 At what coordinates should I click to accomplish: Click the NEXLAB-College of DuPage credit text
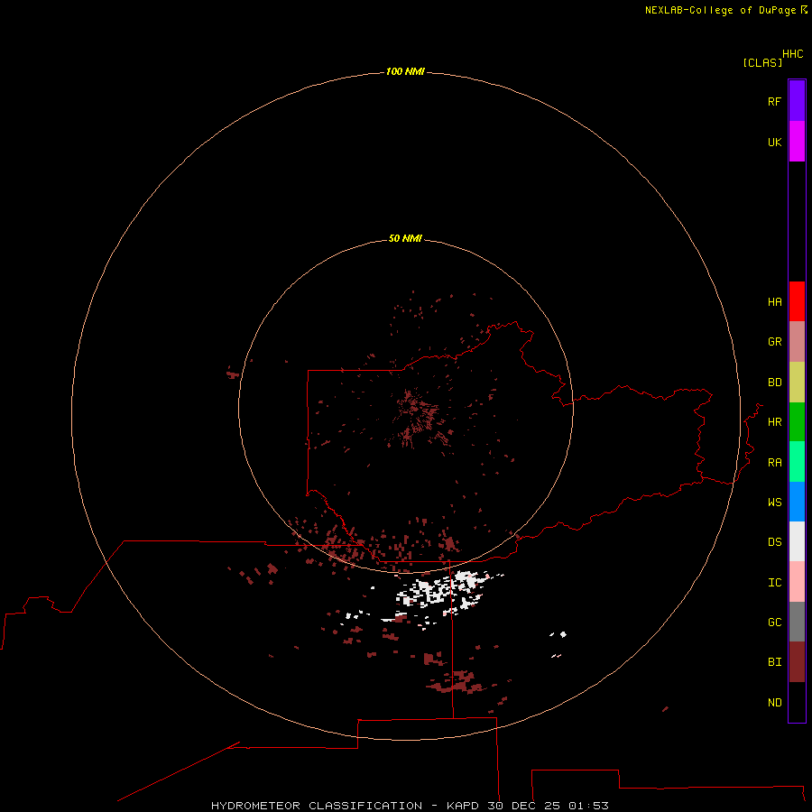[720, 10]
